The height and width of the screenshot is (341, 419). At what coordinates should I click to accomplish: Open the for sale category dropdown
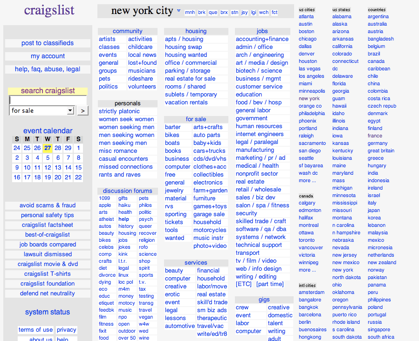[41, 110]
